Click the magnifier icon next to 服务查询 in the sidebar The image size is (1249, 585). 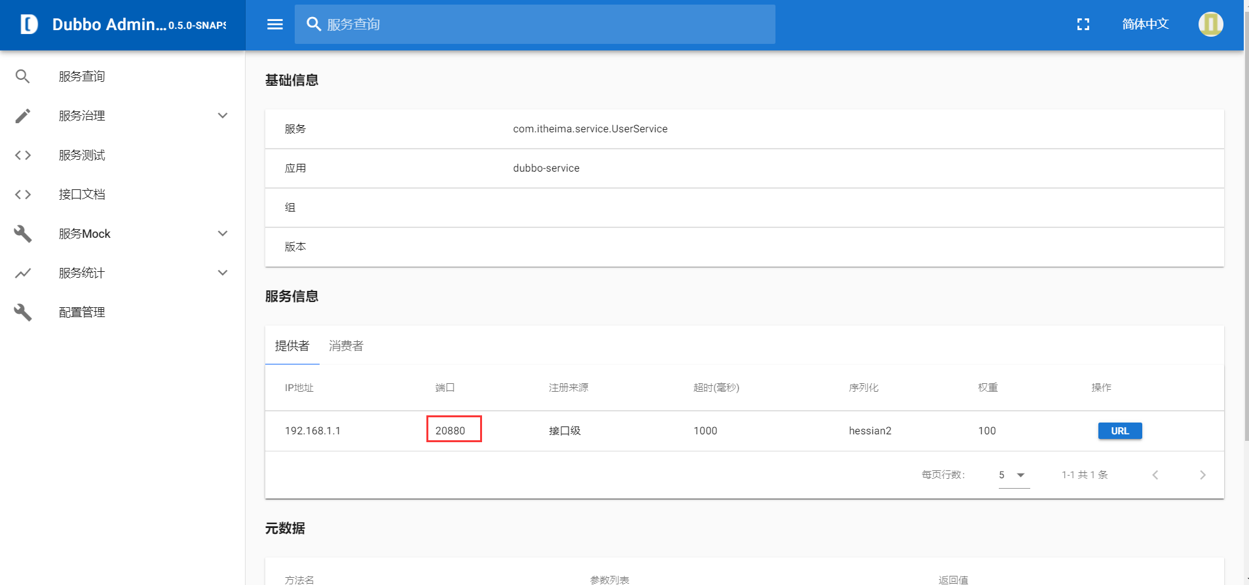pyautogui.click(x=23, y=77)
